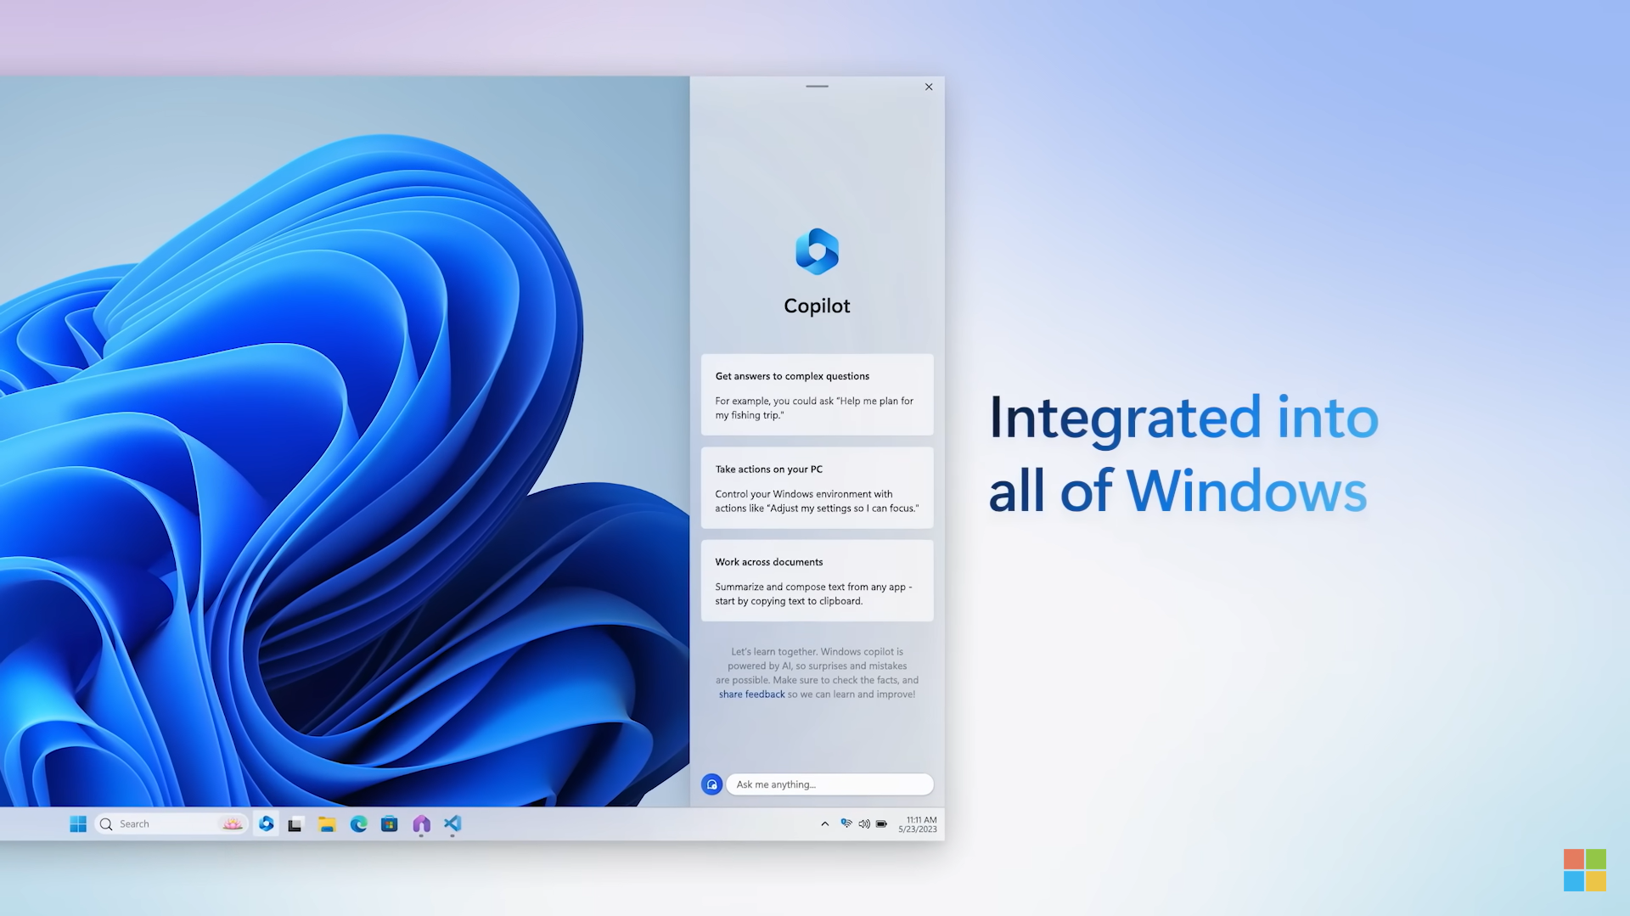Click the Copilot icon in the taskbar

[267, 824]
